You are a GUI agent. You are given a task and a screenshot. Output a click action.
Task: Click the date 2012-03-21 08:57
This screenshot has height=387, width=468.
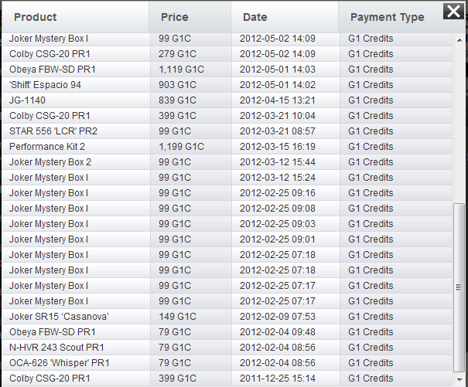click(277, 131)
